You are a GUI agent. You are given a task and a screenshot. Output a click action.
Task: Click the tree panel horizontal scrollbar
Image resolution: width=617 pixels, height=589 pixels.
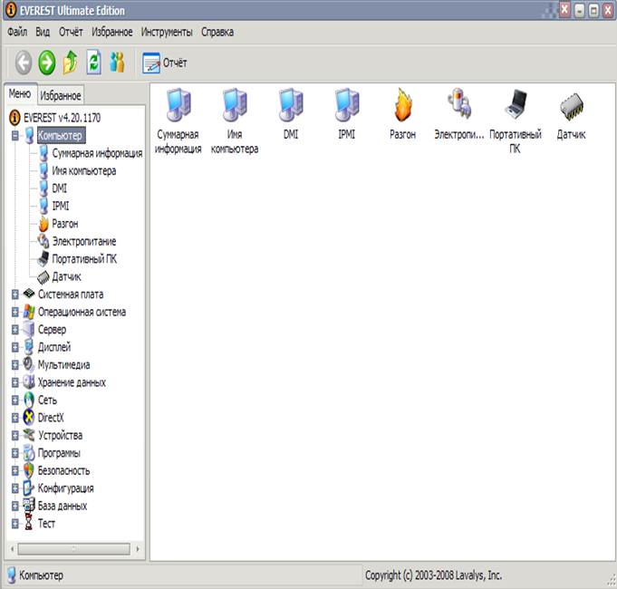point(74,549)
